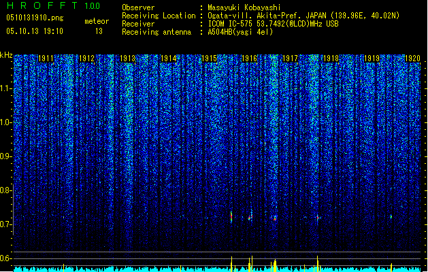Click the yellow power spike after 1919
This screenshot has height=272, width=428.
tap(391, 267)
